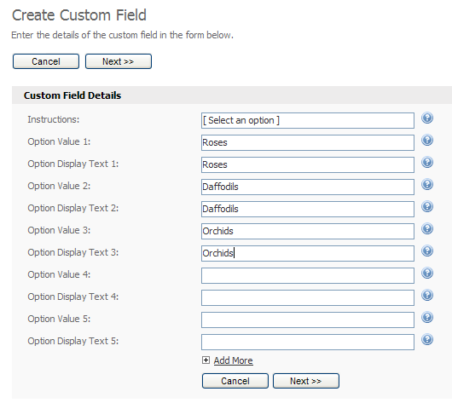Click the bottom Next >> button

[306, 381]
